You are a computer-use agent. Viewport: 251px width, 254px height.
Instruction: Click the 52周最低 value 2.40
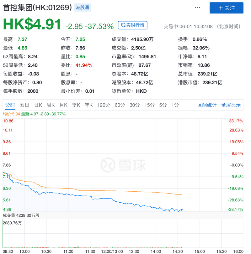point(33,65)
